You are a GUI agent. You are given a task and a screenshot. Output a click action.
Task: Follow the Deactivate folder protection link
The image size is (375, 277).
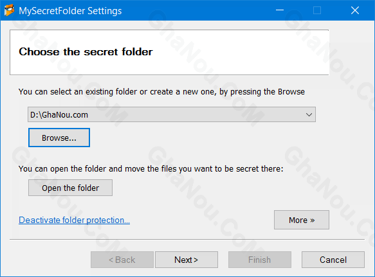tap(74, 220)
